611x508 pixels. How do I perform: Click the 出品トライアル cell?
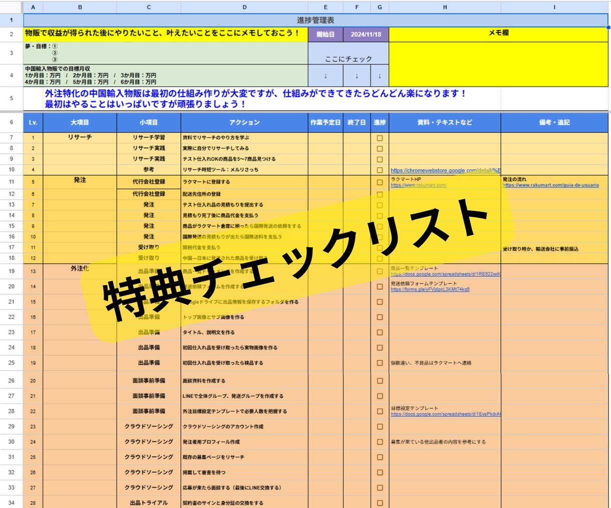point(149,502)
